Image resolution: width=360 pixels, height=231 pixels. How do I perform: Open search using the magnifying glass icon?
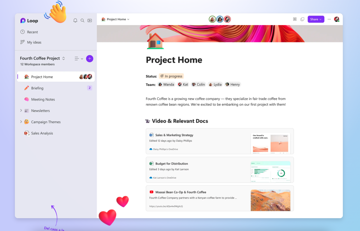click(82, 20)
